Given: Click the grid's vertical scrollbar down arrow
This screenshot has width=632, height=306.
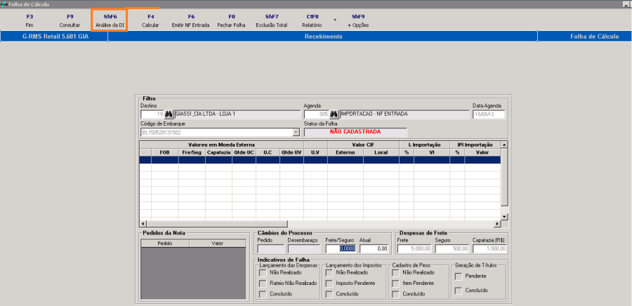Looking at the screenshot, I should click(504, 217).
